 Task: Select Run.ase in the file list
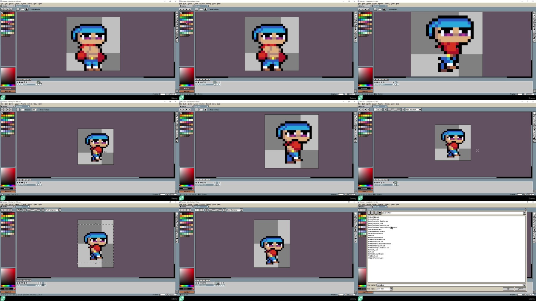371,252
